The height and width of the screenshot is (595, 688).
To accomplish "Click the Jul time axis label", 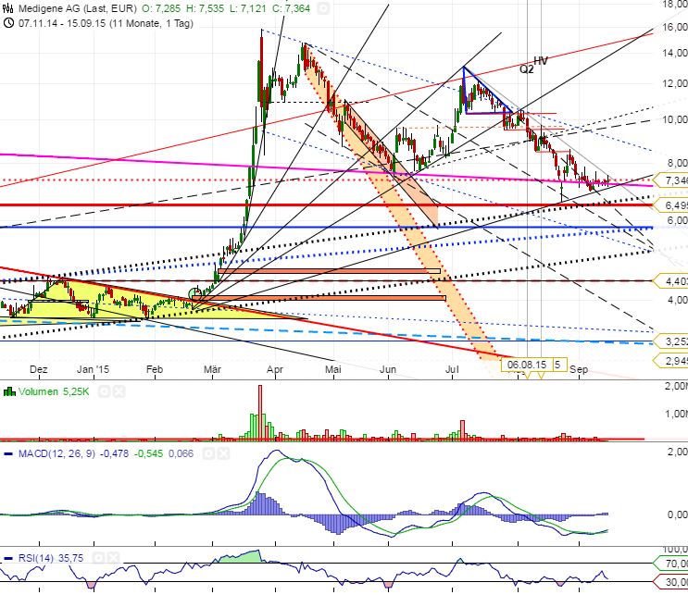I will pyautogui.click(x=452, y=369).
